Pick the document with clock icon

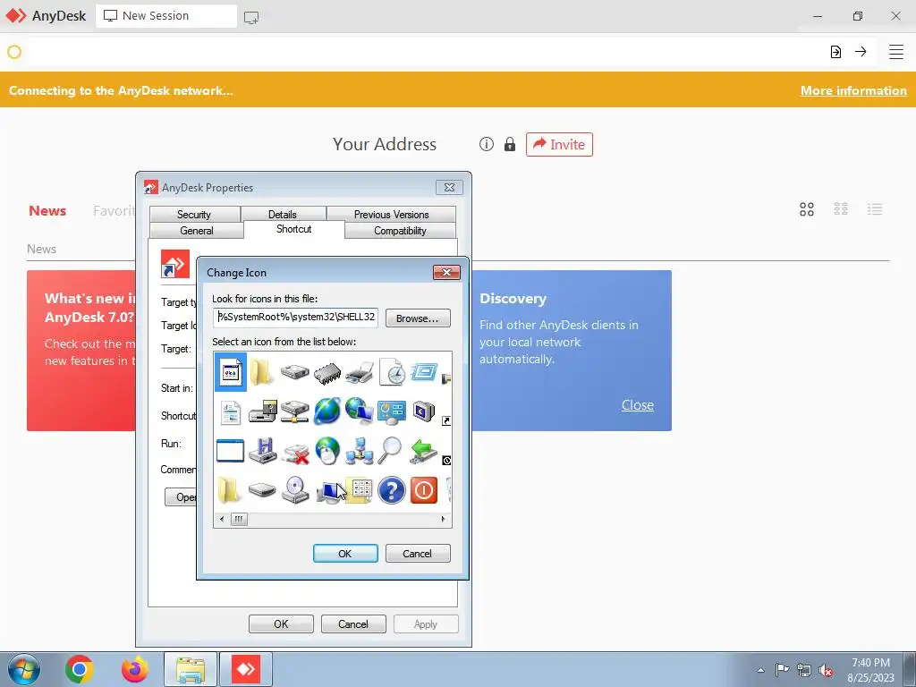(392, 371)
